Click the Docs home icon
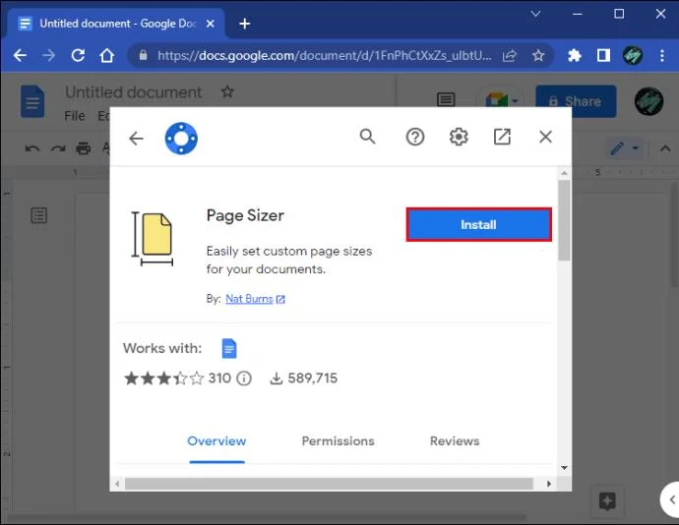Viewport: 679px width, 525px height. click(x=32, y=101)
